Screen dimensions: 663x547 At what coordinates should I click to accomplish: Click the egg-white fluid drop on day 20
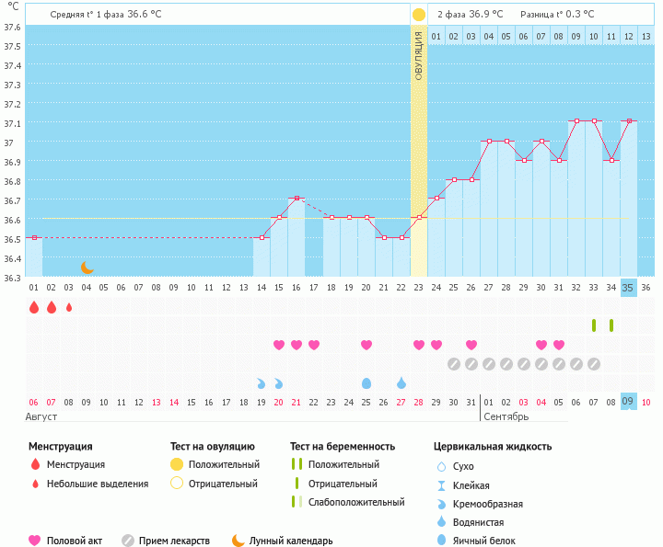pos(366,382)
